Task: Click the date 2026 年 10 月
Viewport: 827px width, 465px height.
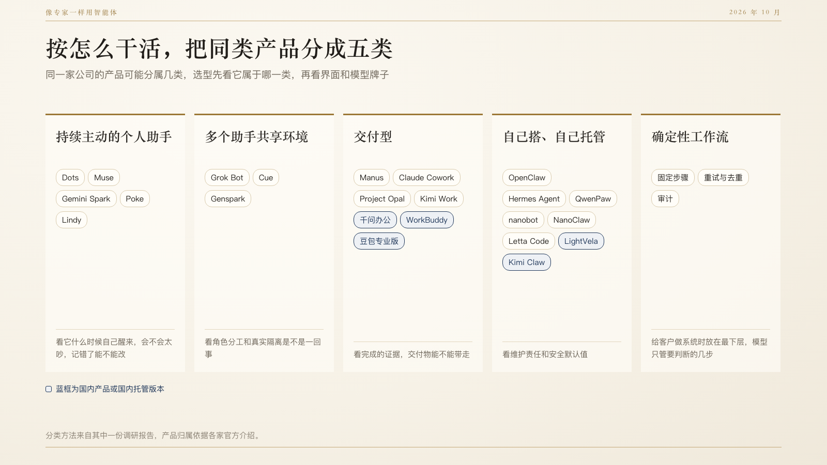Action: (x=755, y=12)
